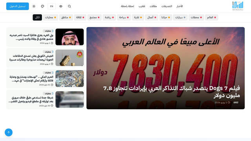Image resolution: width=251 pixels, height=141 pixels.
Task: Toggle the eye accessibility view icon
Action: click(x=61, y=6)
